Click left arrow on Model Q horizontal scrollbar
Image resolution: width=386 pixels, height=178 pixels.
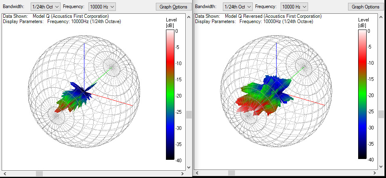pyautogui.click(x=4, y=174)
